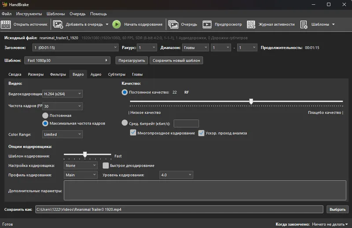Image resolution: width=352 pixels, height=228 pixels.
Task: Open the Уровень кодирования 4.0 dropdown
Action: 176,175
